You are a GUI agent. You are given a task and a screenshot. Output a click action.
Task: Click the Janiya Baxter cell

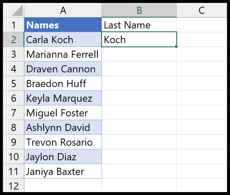(x=63, y=171)
